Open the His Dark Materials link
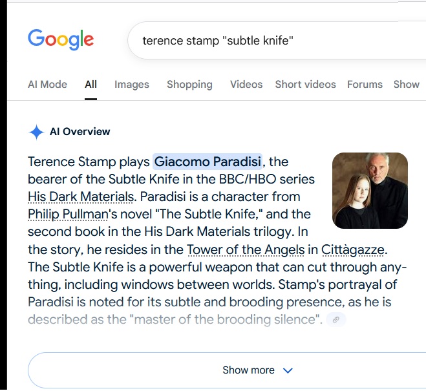Screen dimensions: 426x391 click(x=81, y=196)
